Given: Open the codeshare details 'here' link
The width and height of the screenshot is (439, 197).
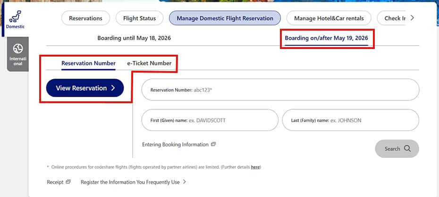Looking at the screenshot, I should click(255, 167).
